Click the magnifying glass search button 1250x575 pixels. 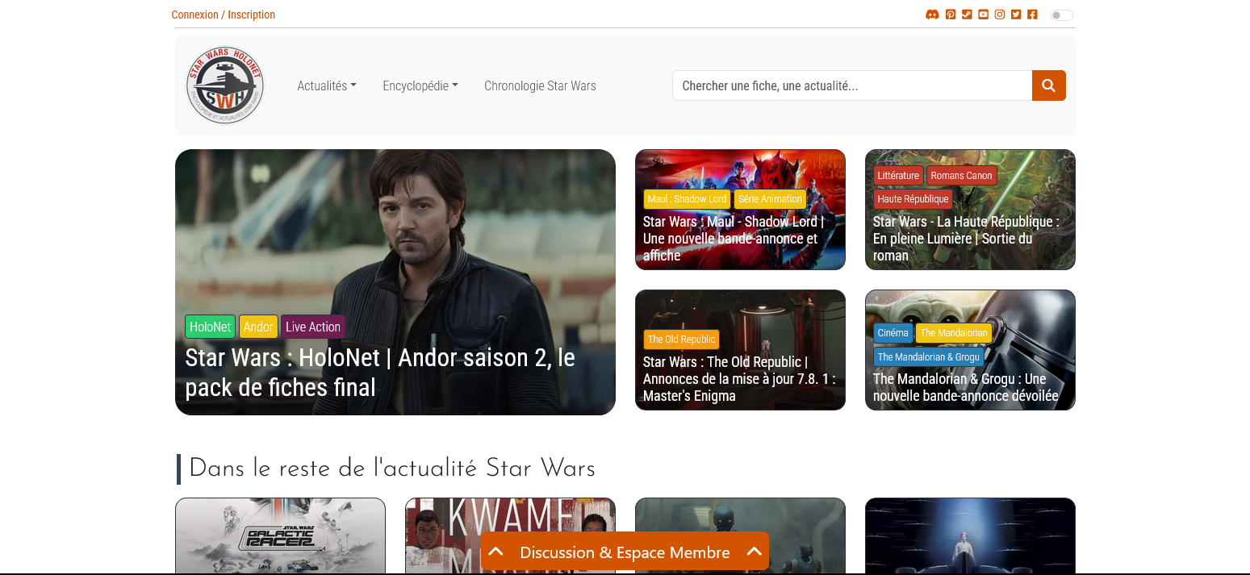click(1048, 85)
